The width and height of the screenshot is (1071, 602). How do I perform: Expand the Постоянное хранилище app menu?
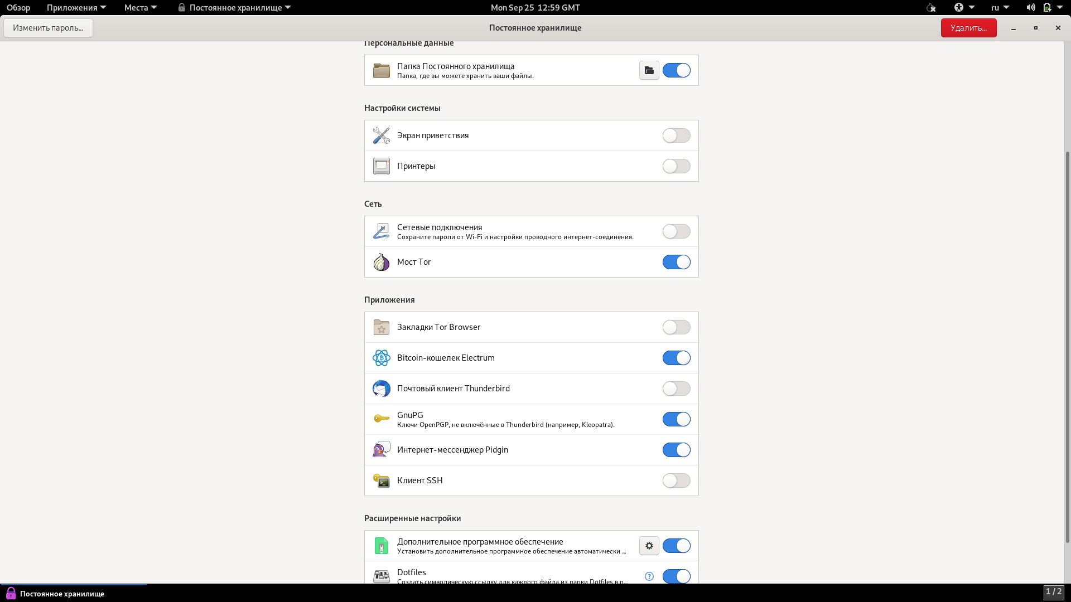pos(235,8)
